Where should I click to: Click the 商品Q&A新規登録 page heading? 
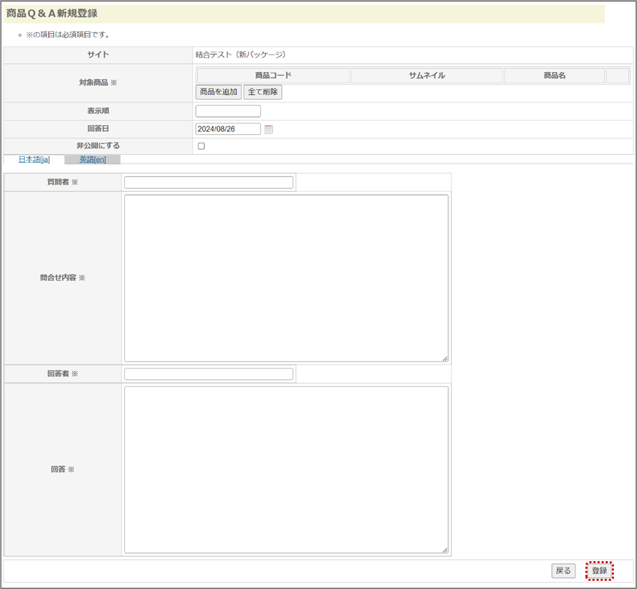52,14
